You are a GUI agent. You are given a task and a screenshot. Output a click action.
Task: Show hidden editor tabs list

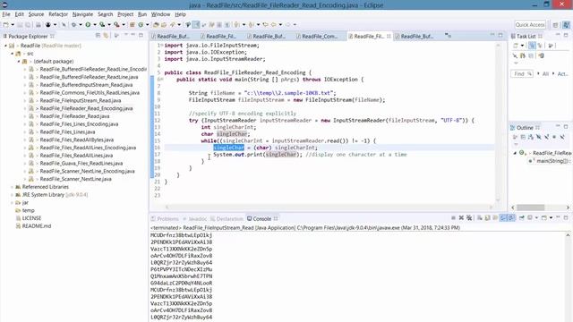[x=448, y=36]
